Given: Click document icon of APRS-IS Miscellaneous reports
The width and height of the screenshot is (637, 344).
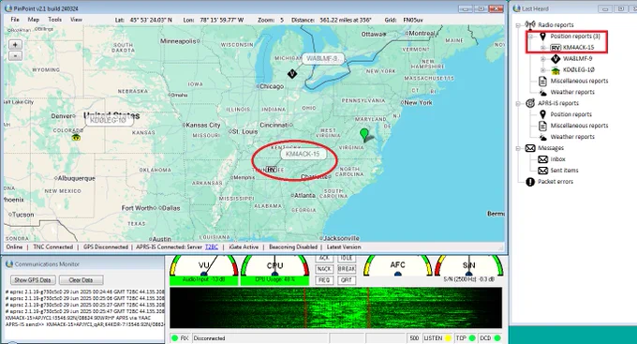Looking at the screenshot, I should point(542,126).
